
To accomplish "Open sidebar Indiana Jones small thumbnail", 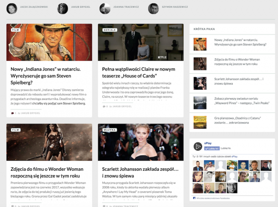I will tap(200, 44).
